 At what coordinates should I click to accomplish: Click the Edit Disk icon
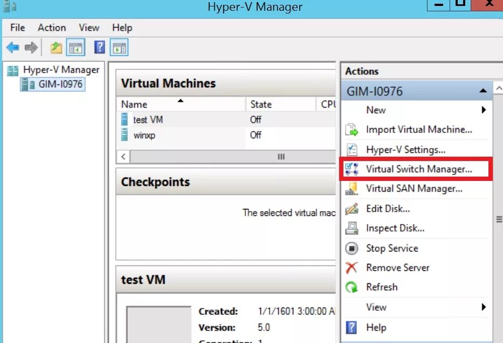(353, 208)
